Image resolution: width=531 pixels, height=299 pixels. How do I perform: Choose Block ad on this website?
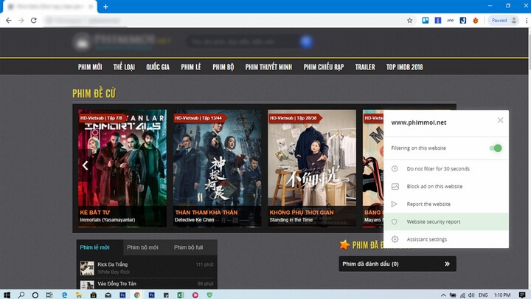pos(434,187)
